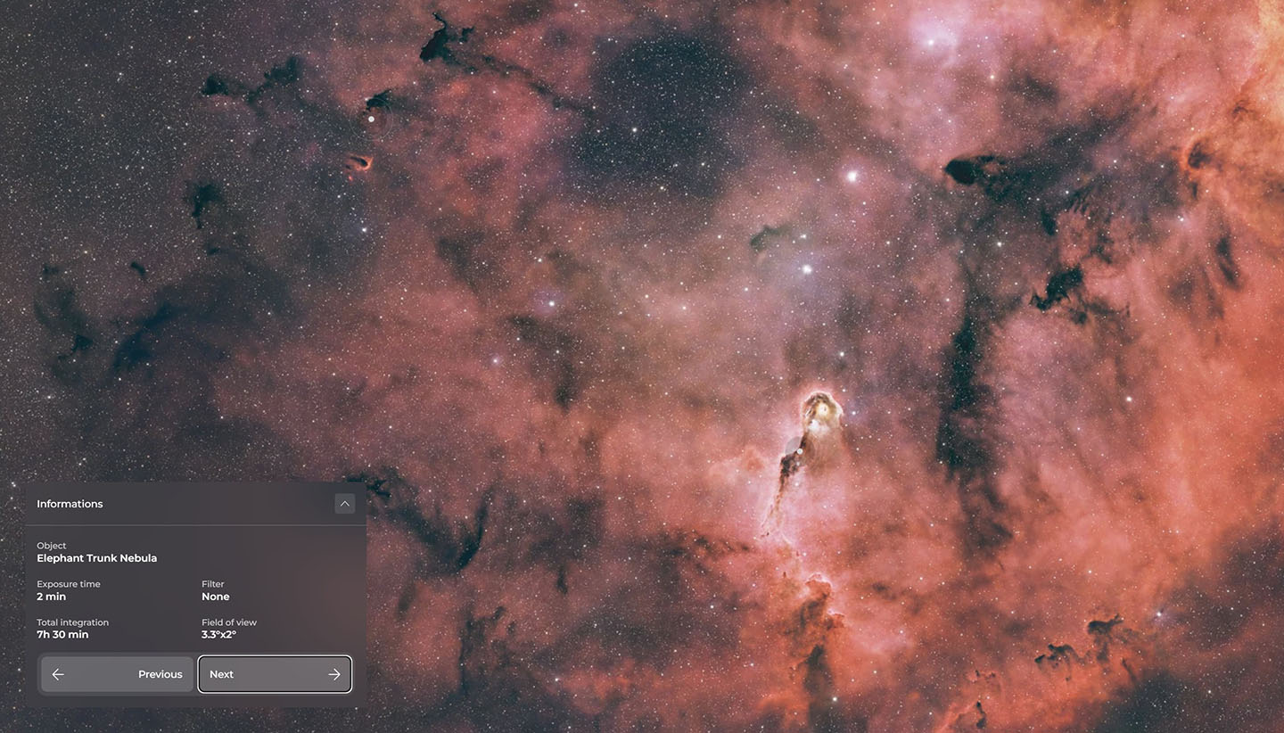Click the 7h 30 min integration value
The width and height of the screenshot is (1284, 733).
coord(62,635)
